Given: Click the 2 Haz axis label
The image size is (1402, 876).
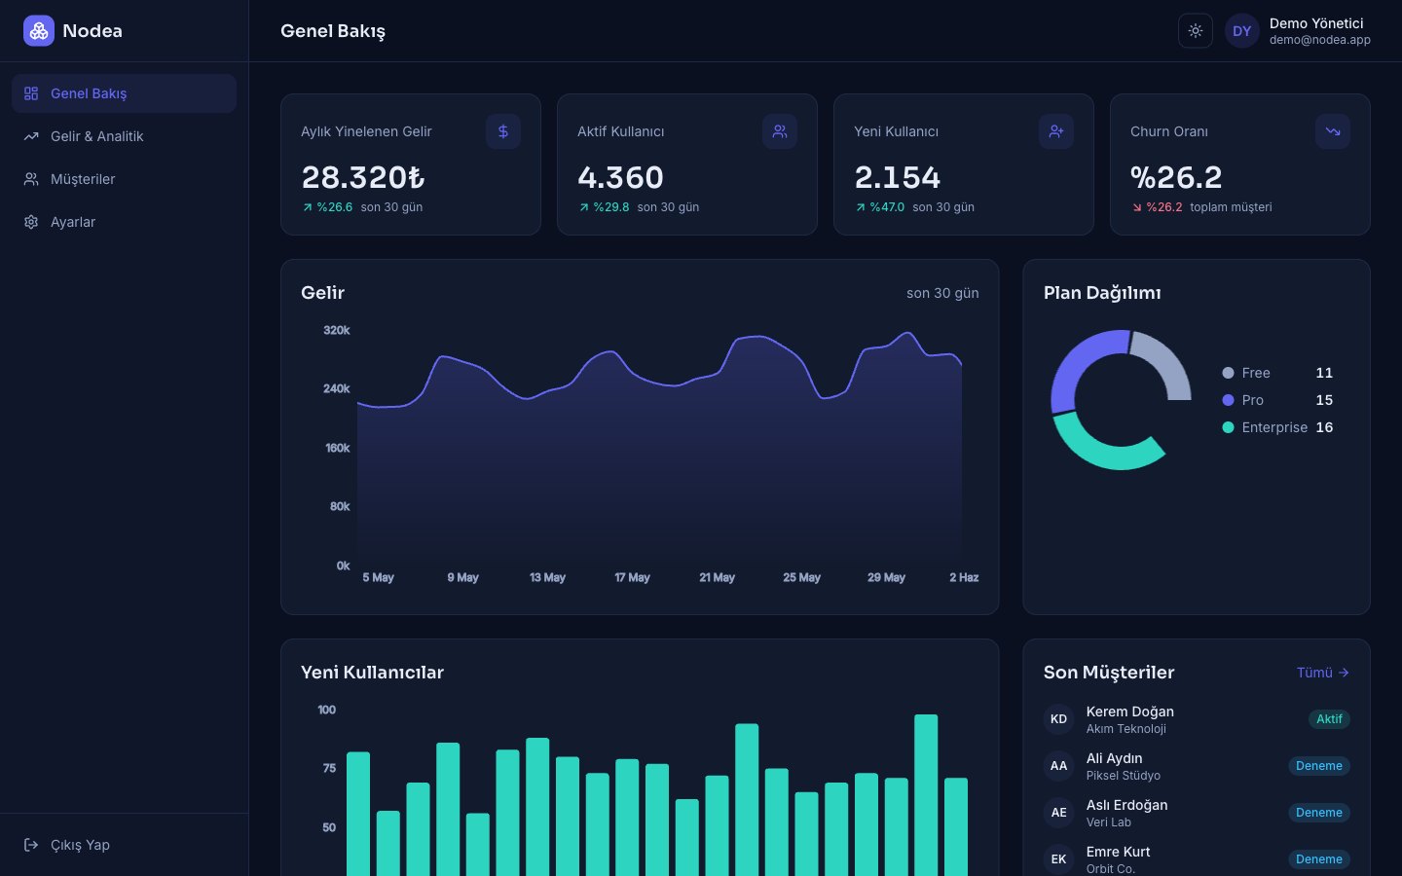Looking at the screenshot, I should [964, 577].
